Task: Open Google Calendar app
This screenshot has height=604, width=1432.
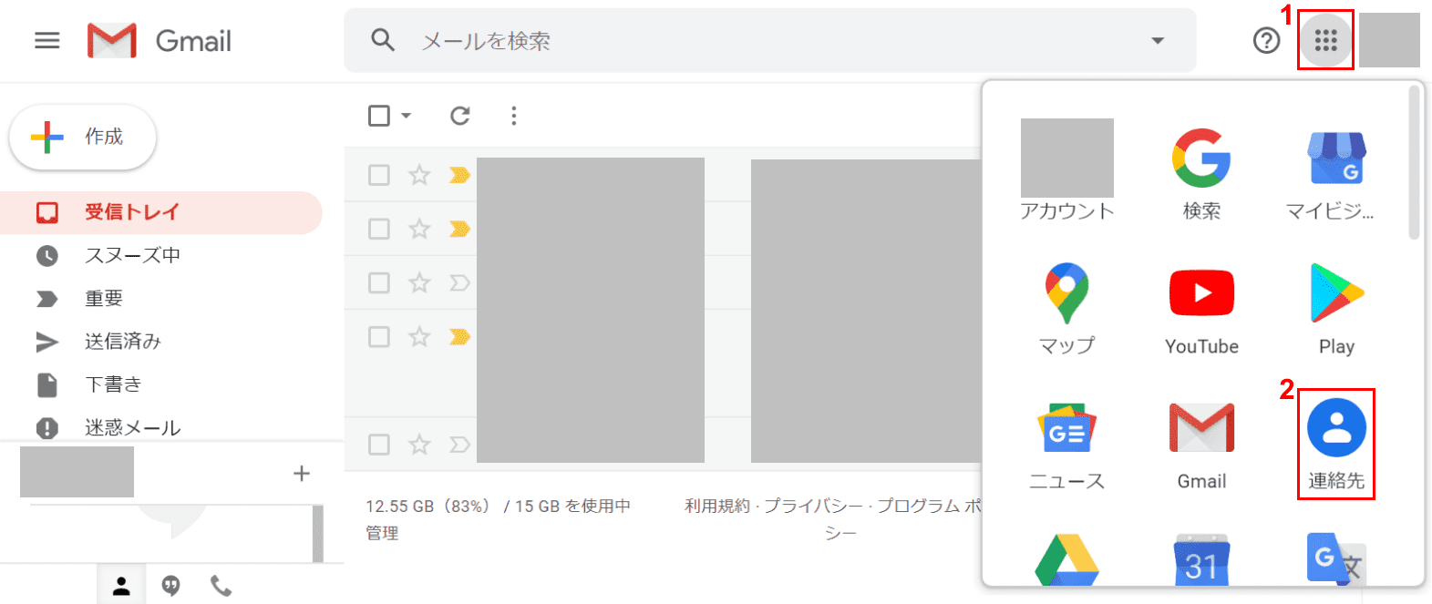Action: click(1201, 559)
